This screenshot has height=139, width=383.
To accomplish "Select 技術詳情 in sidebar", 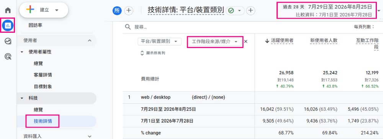I will click(43, 121).
